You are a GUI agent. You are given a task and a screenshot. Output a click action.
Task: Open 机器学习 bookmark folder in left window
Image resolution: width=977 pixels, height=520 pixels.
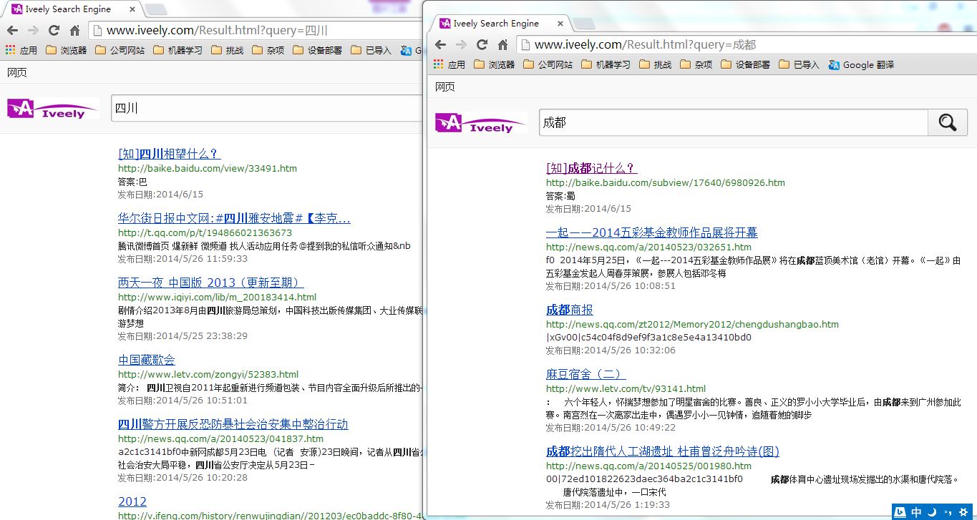pyautogui.click(x=178, y=51)
